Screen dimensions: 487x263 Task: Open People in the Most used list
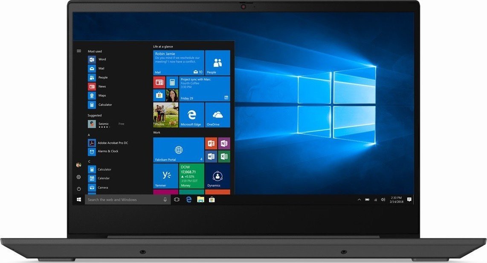pos(98,77)
